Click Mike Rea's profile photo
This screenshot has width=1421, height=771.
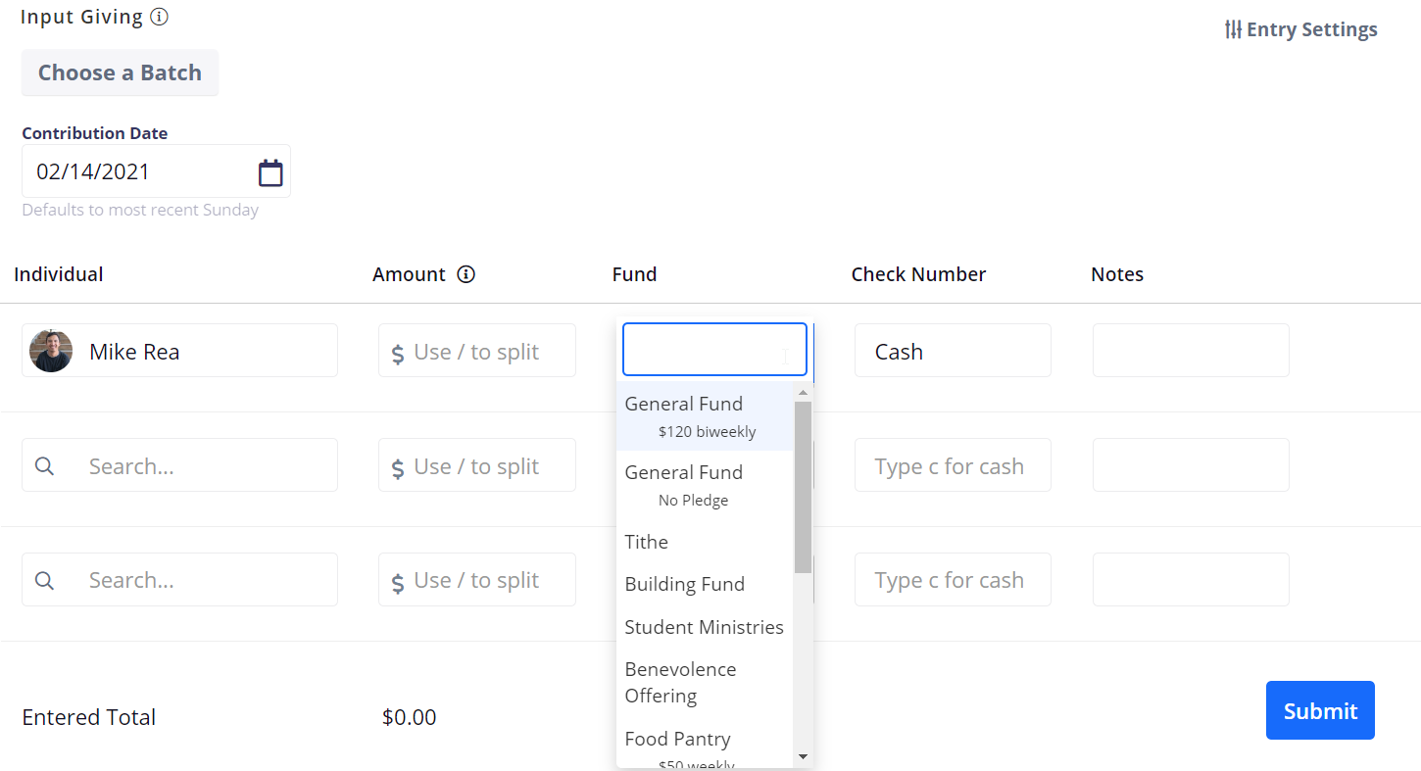pos(51,351)
